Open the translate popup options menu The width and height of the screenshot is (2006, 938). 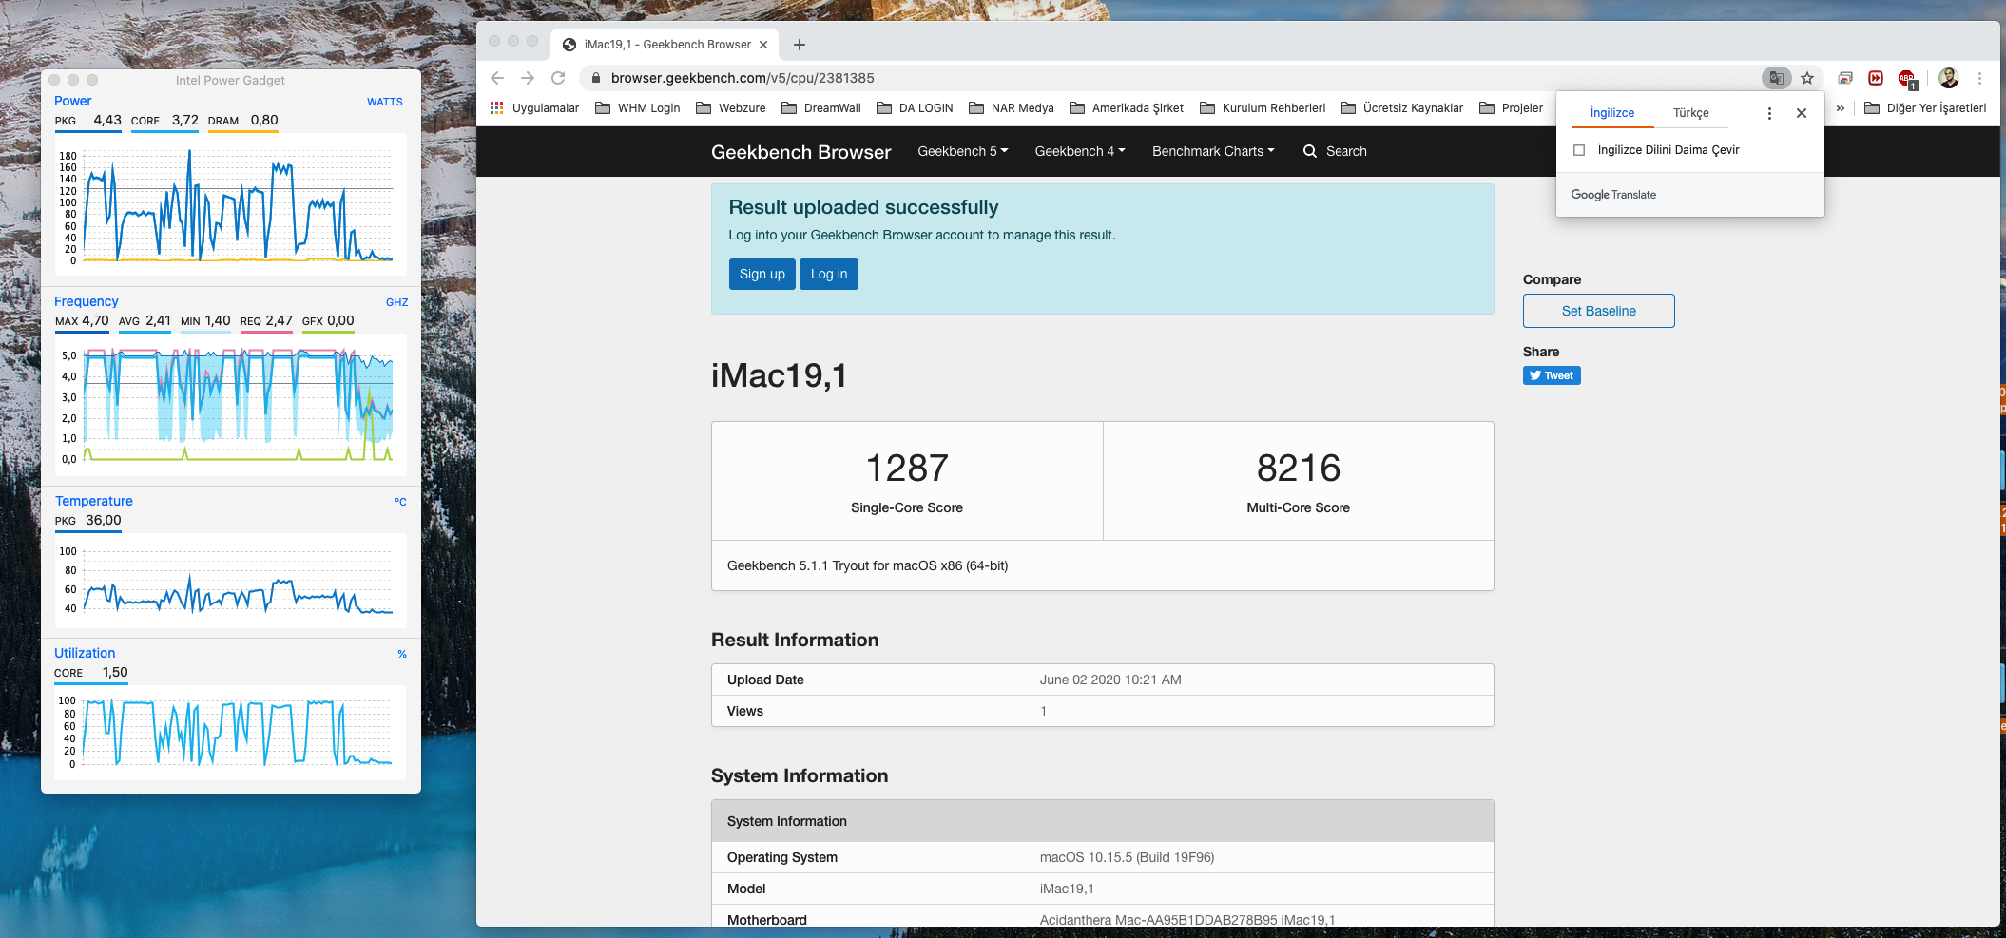pyautogui.click(x=1769, y=113)
